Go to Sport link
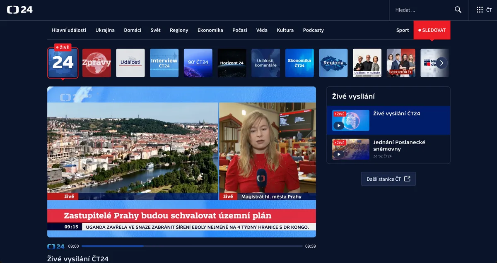The image size is (497, 263). point(403,30)
